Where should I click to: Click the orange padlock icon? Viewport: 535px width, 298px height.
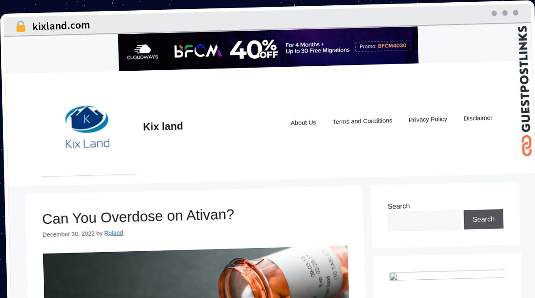pyautogui.click(x=21, y=26)
